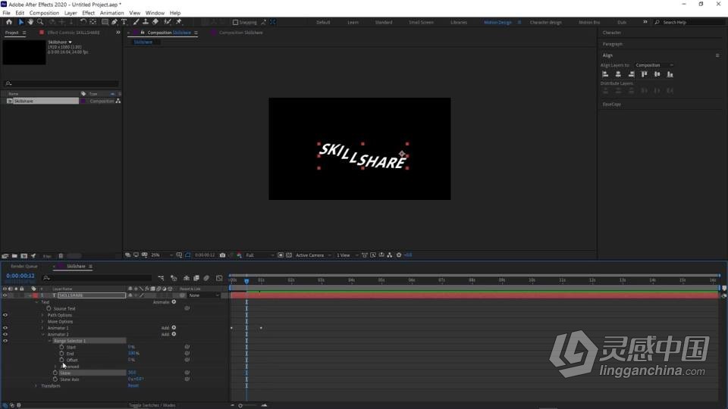This screenshot has width=728, height=409.
Task: Select the Puppet Pin tool
Action: tap(179, 22)
